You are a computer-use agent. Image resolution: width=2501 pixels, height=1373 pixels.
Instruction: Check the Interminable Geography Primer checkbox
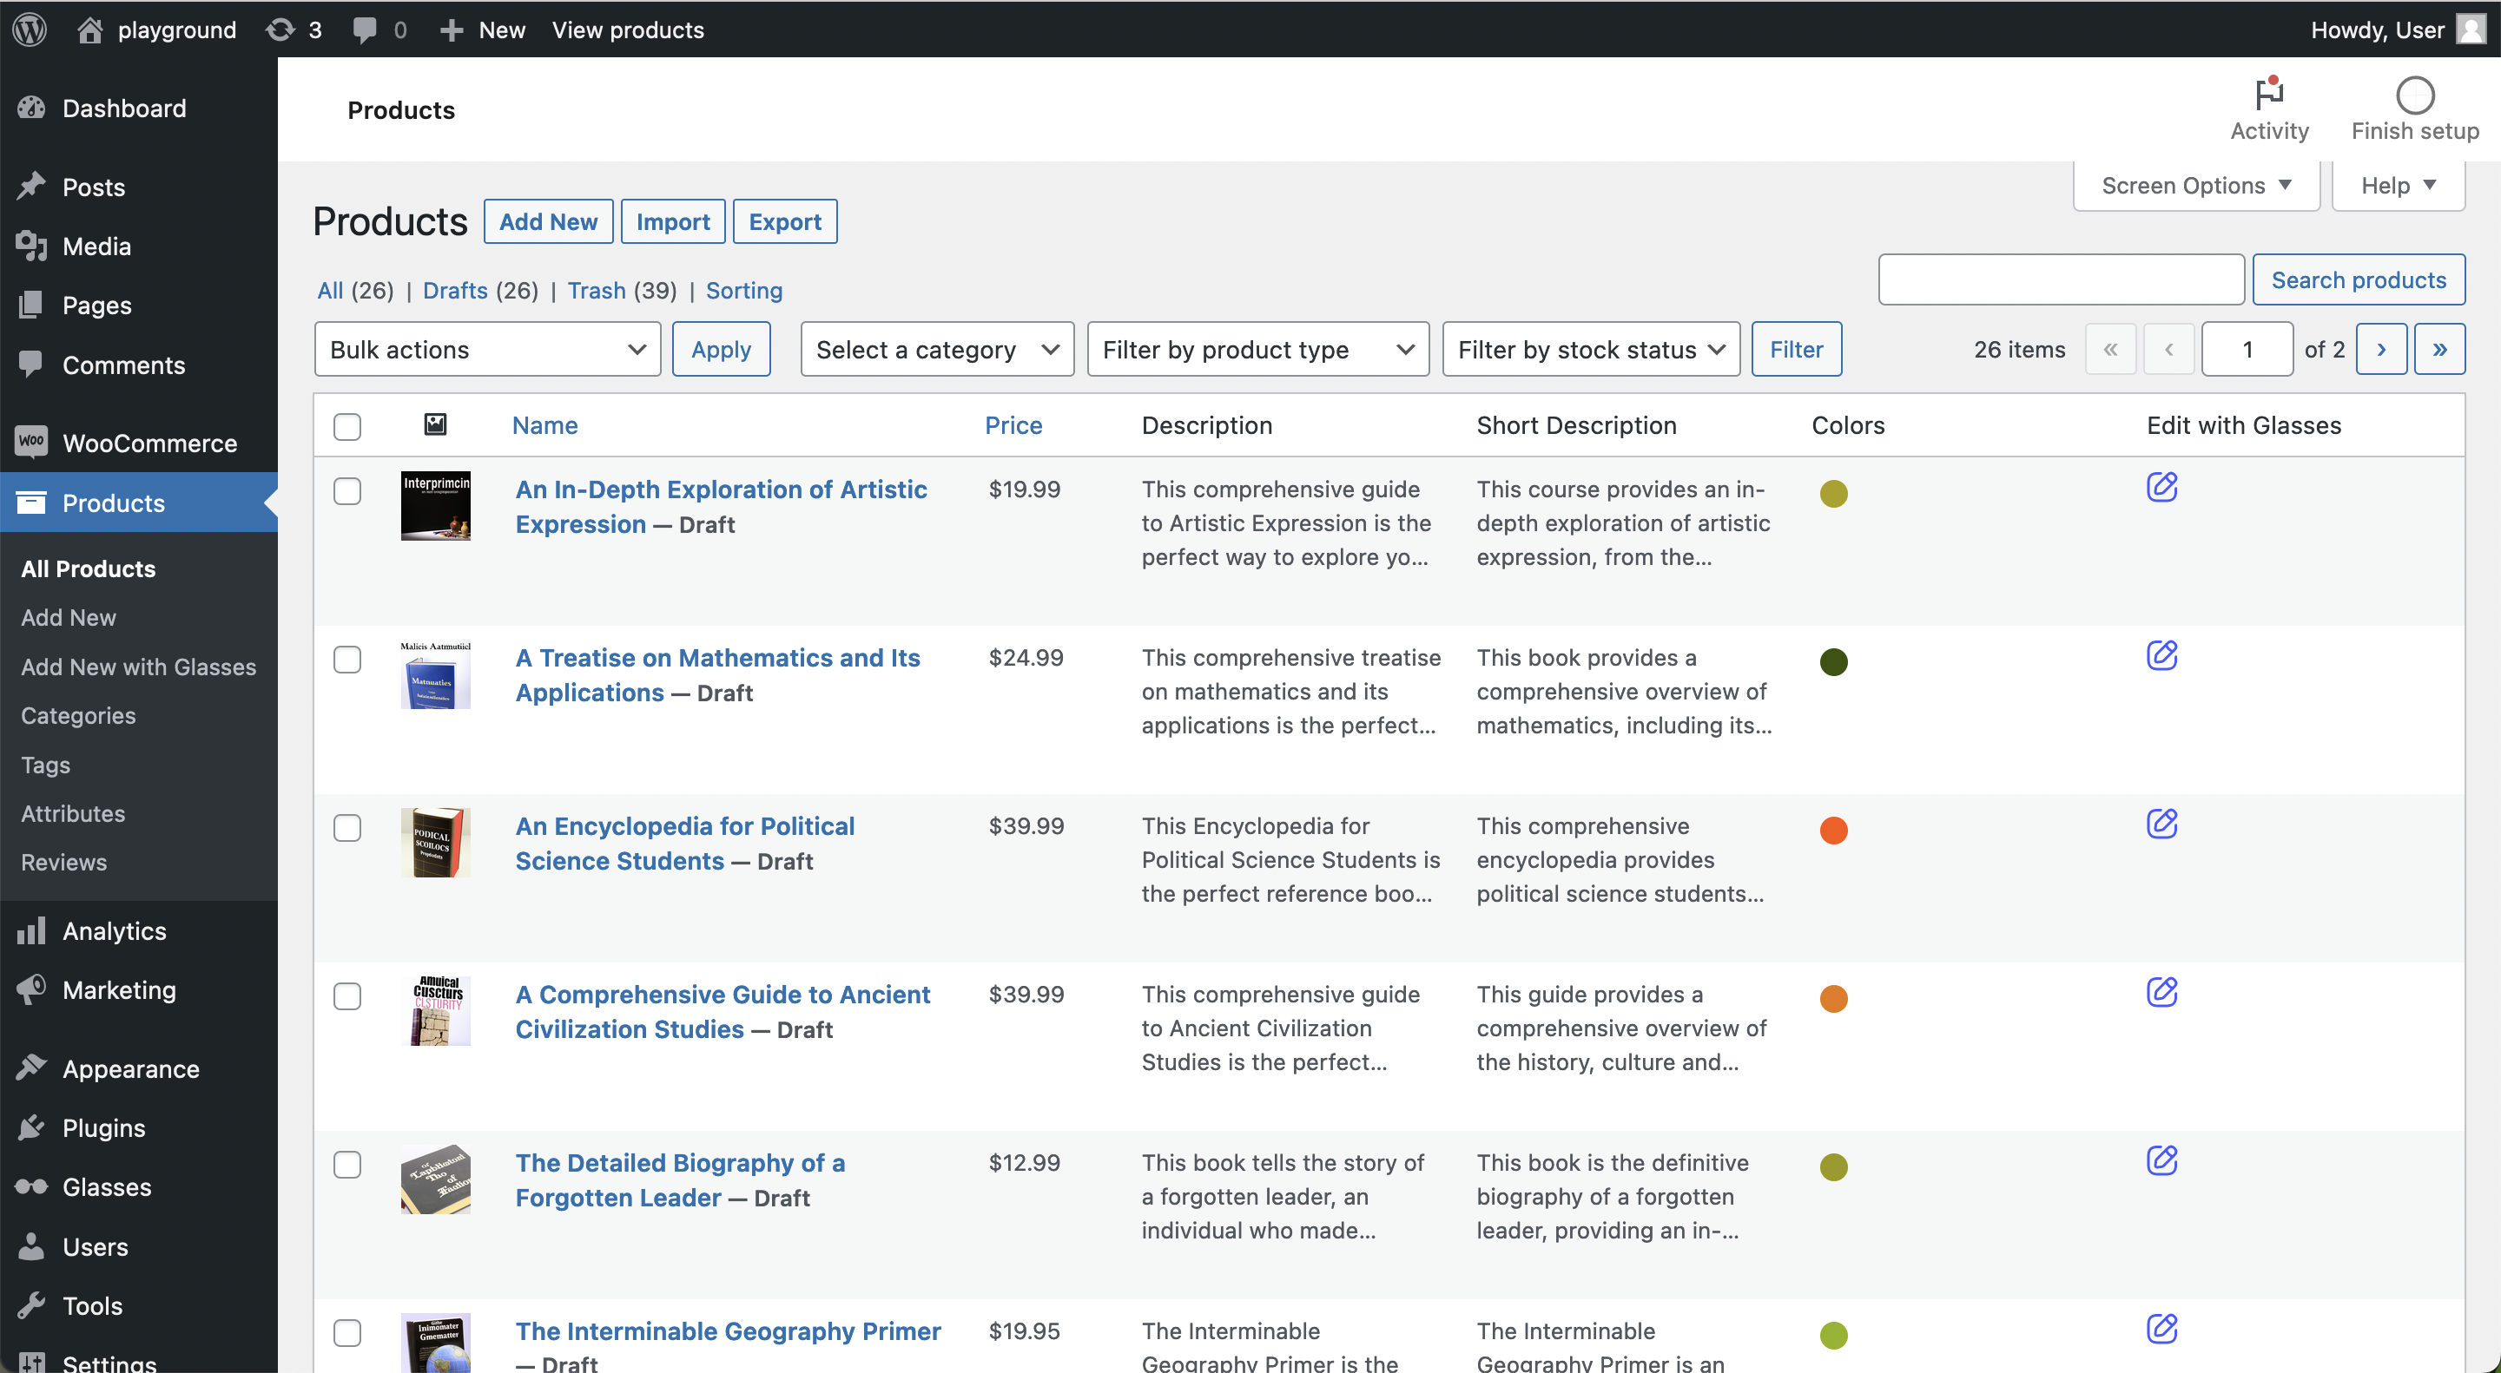[x=346, y=1332]
